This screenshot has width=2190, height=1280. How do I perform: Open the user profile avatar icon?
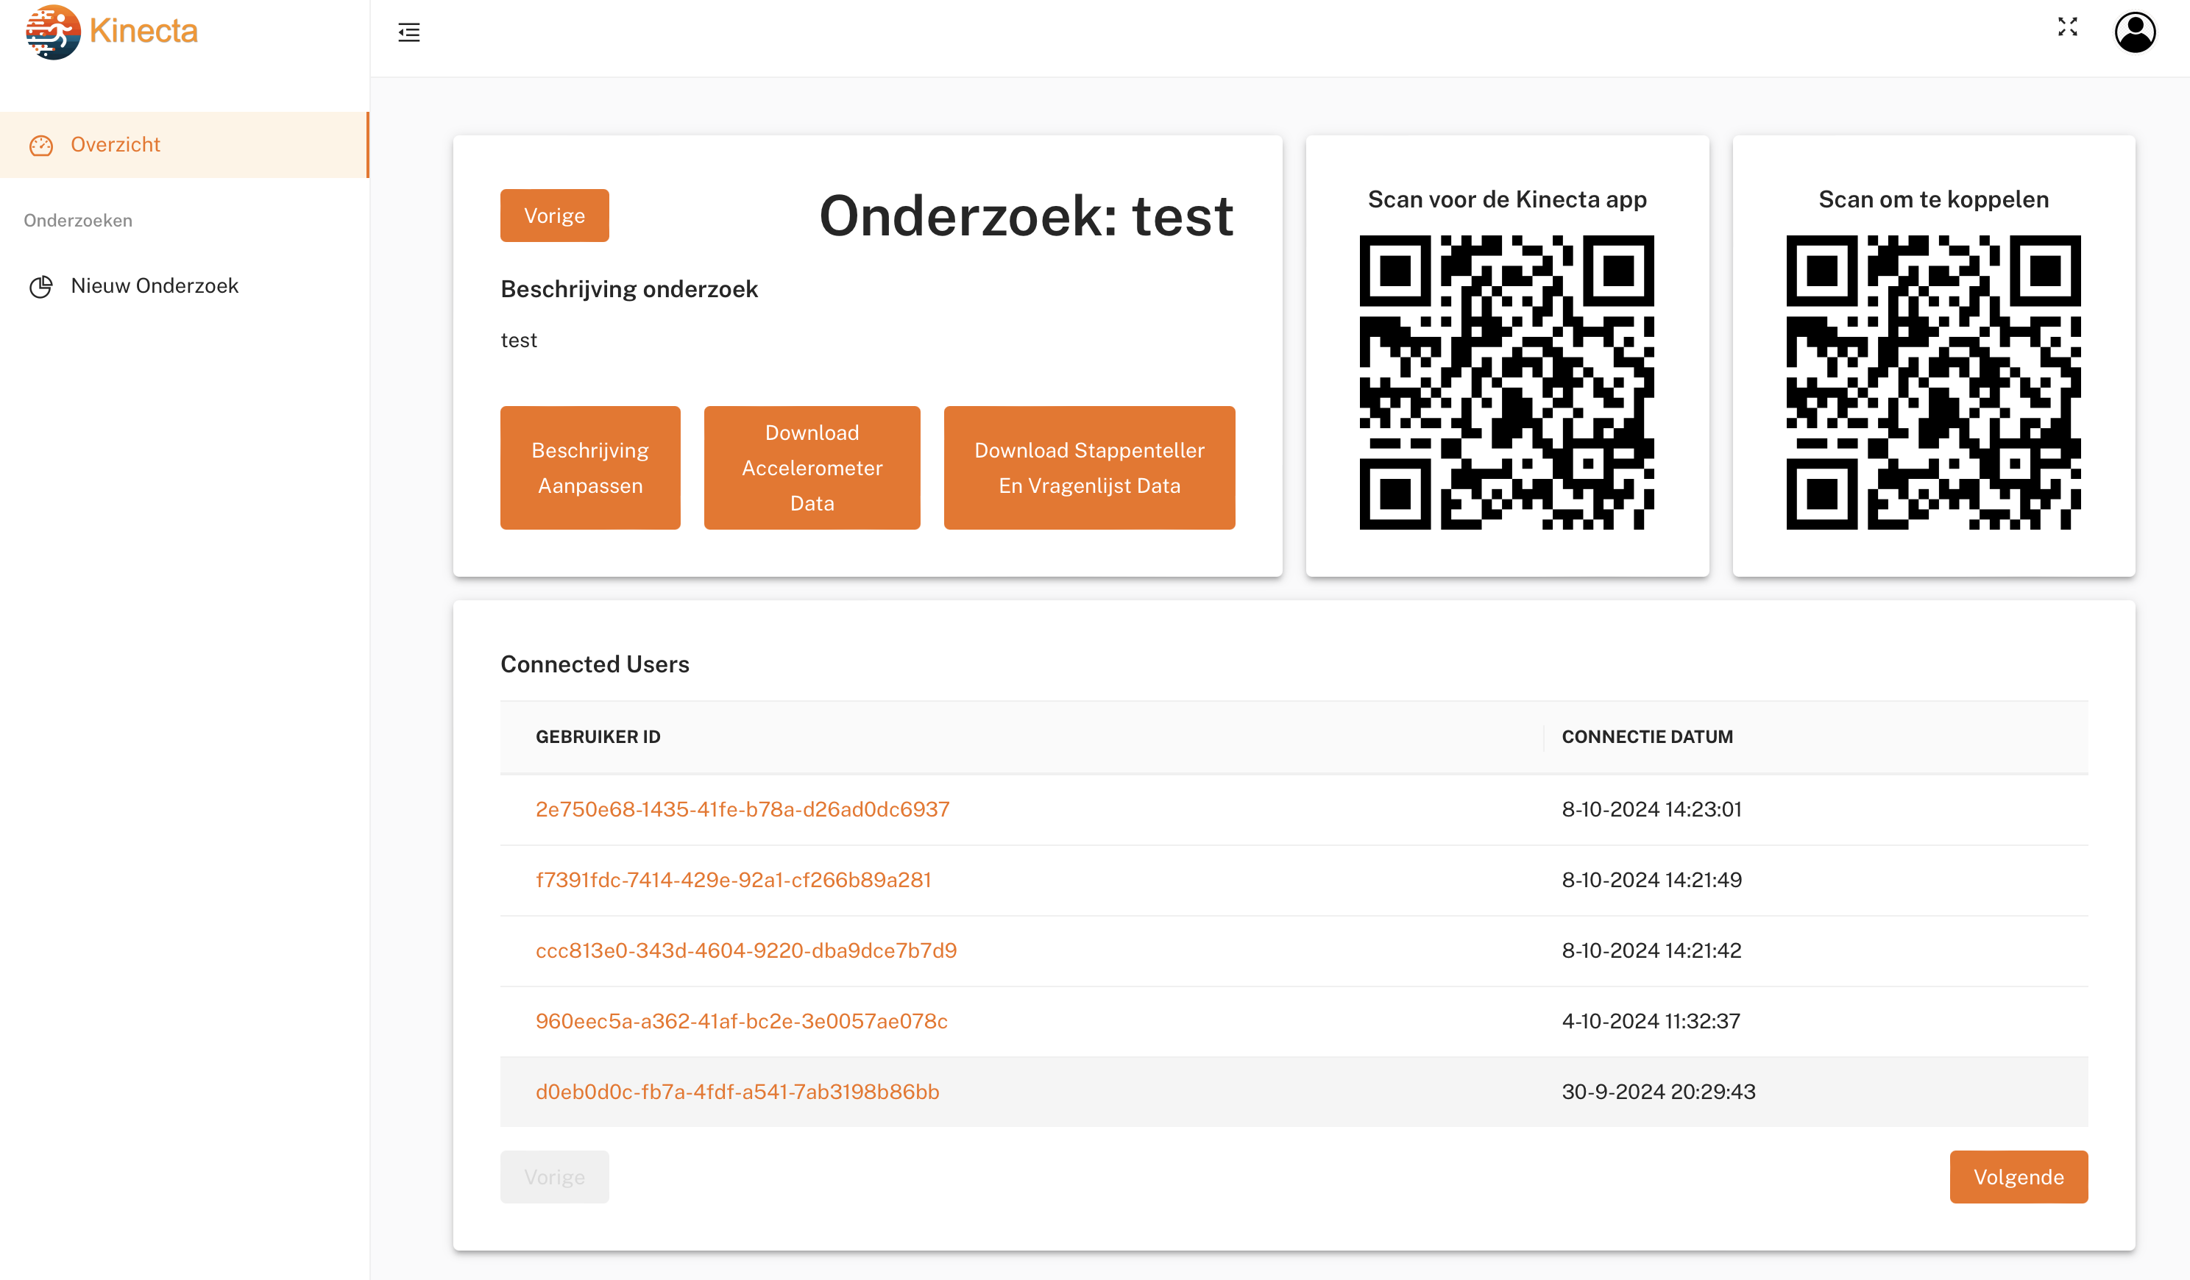click(2134, 33)
